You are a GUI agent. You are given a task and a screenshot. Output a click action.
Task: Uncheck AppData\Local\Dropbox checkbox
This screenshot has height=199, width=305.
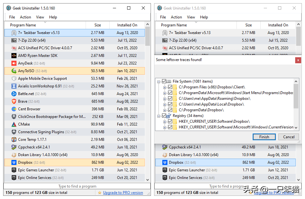point(170,104)
